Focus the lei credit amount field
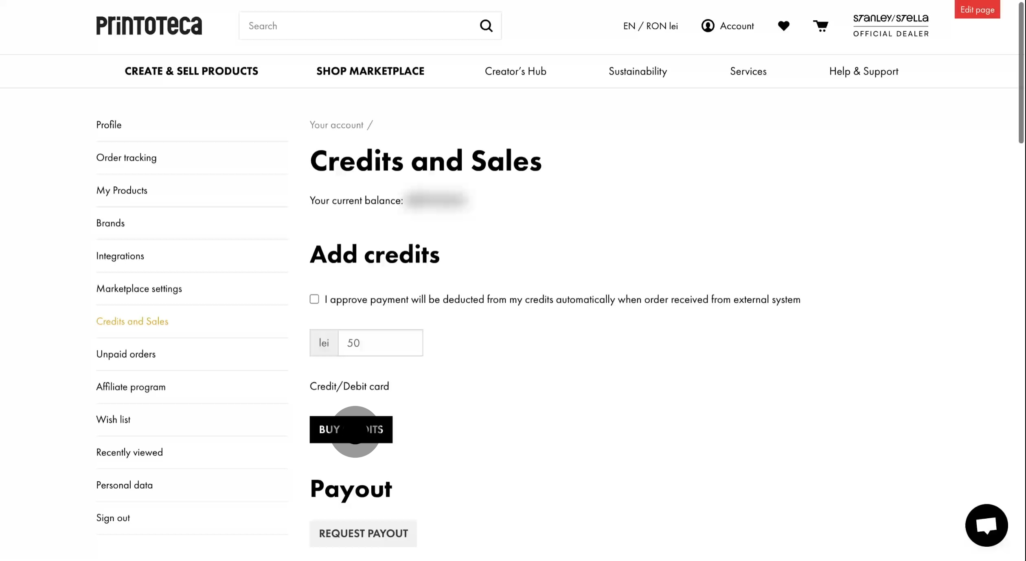This screenshot has width=1026, height=561. click(380, 343)
